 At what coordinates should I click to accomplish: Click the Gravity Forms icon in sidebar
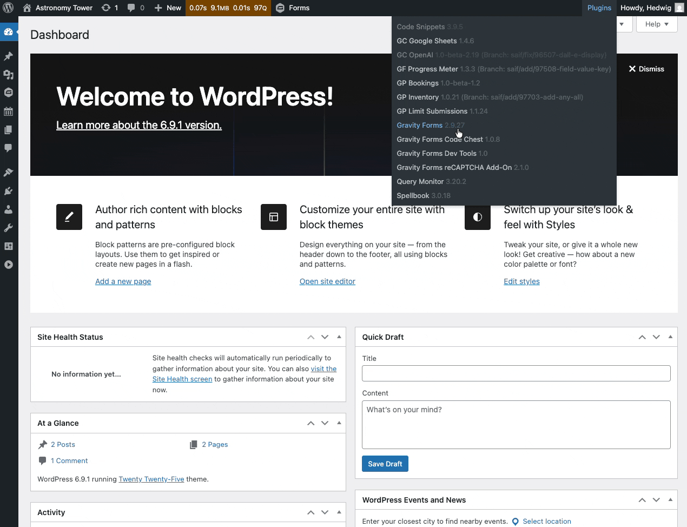(8, 93)
